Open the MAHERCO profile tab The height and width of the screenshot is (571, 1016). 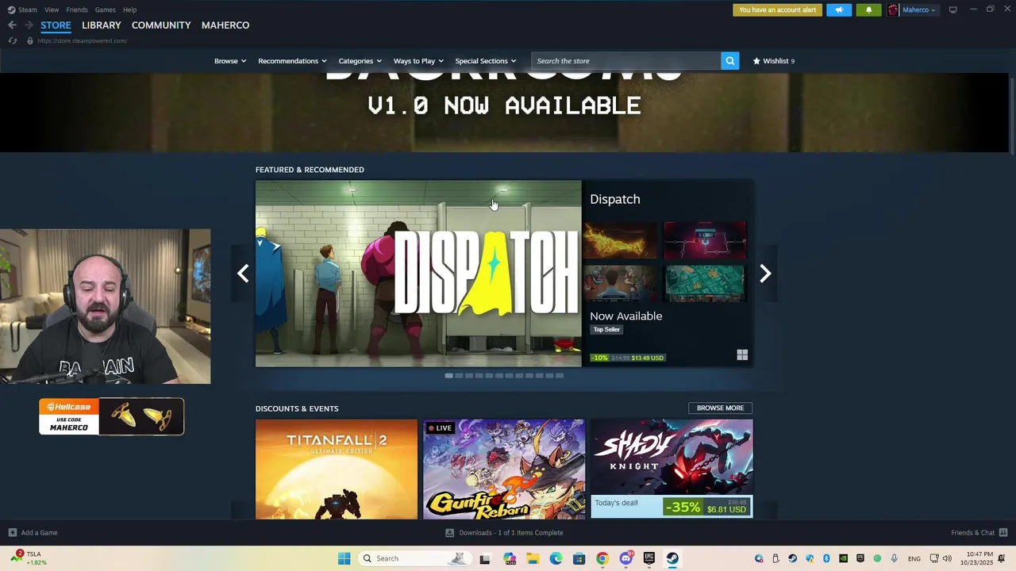point(225,25)
